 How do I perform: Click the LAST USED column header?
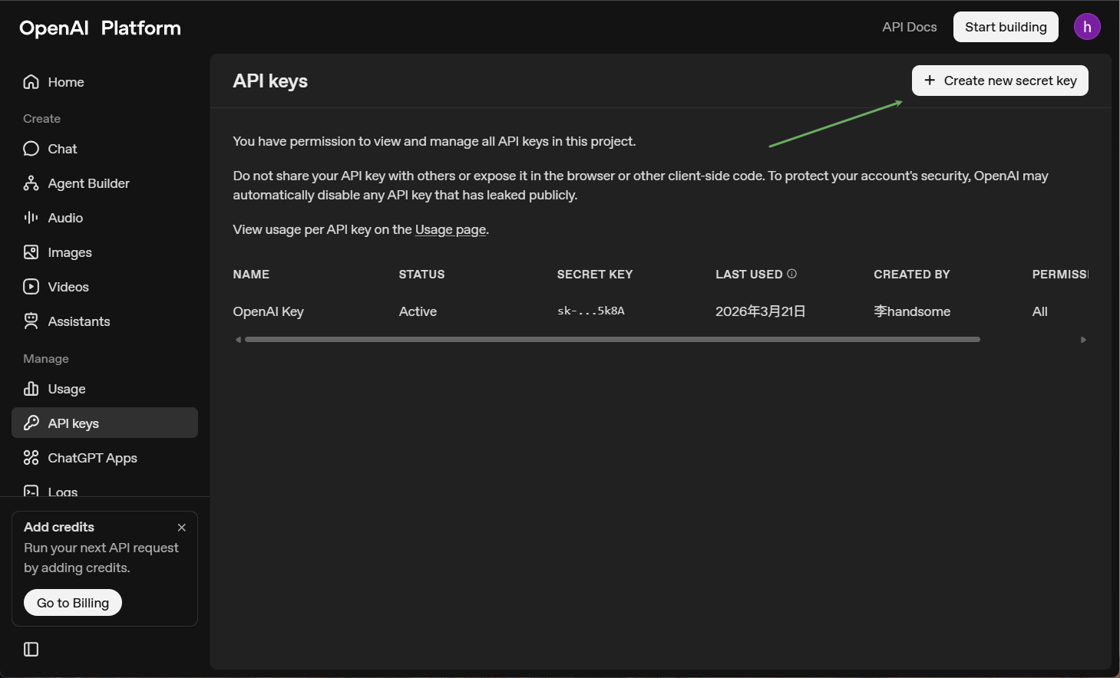pyautogui.click(x=749, y=275)
